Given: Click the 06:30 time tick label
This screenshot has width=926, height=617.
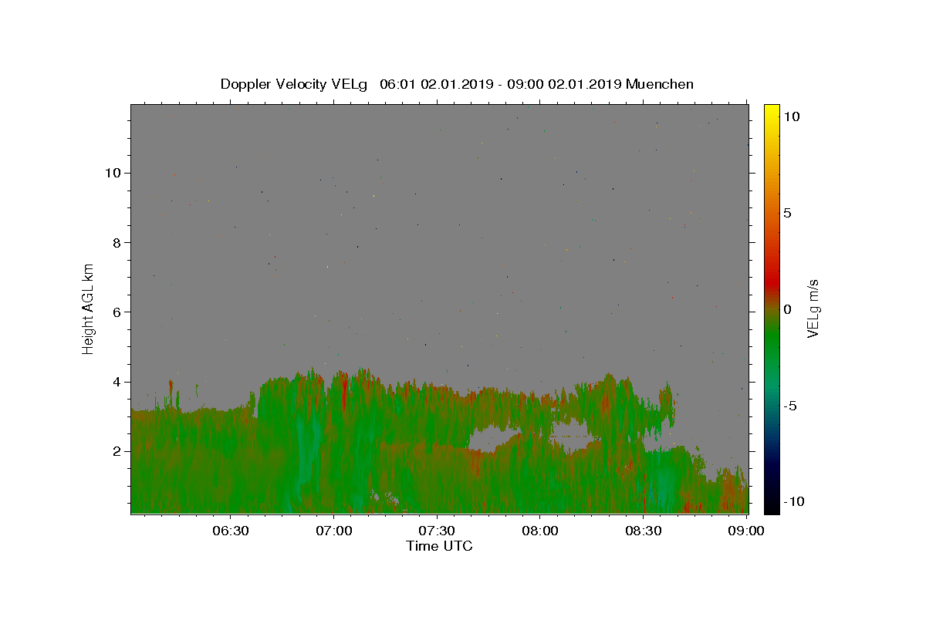Looking at the screenshot, I should click(x=230, y=531).
